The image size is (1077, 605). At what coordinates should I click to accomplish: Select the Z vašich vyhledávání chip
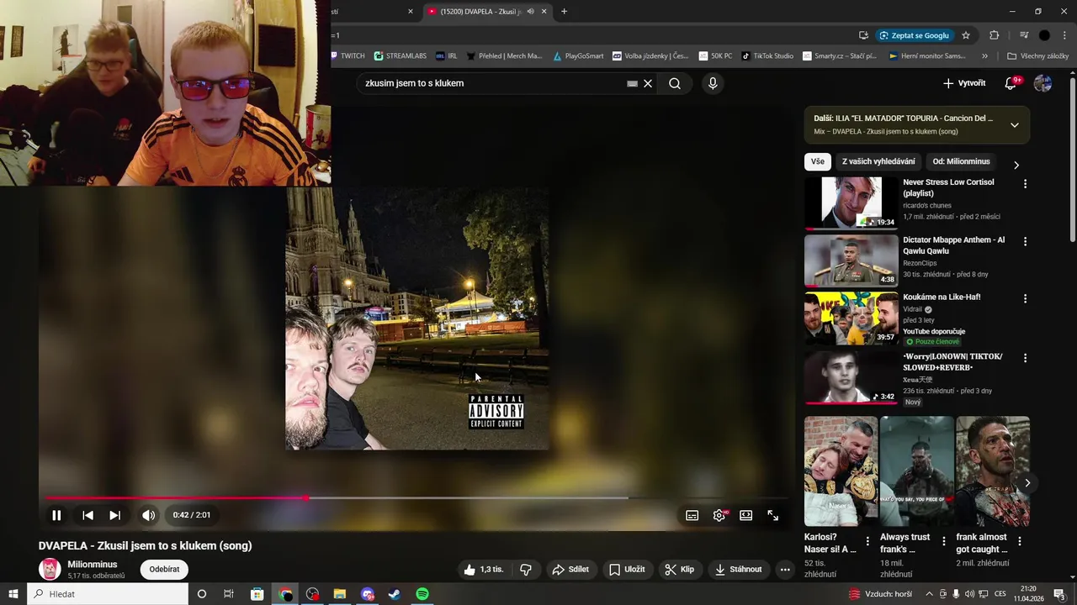coord(878,161)
